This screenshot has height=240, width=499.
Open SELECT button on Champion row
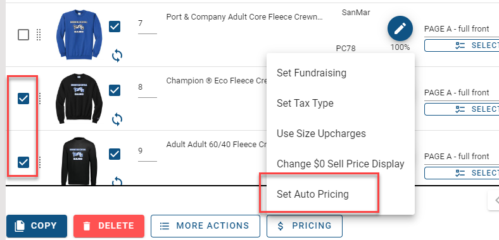[462, 109]
